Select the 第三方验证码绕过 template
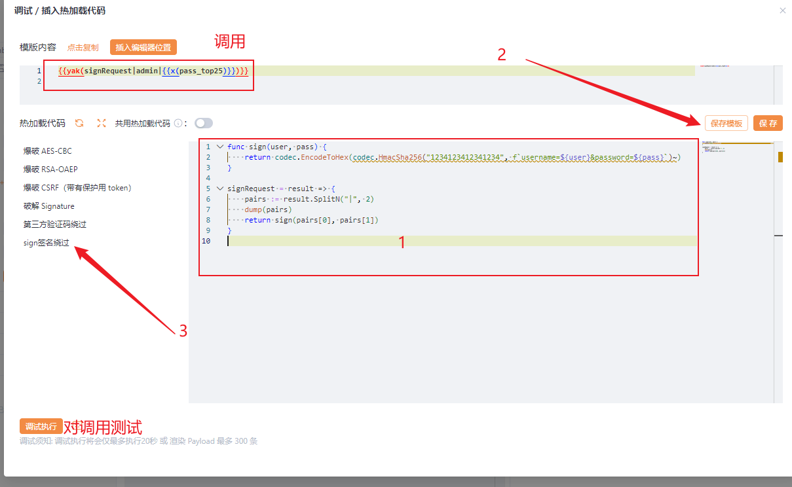The width and height of the screenshot is (792, 487). click(55, 225)
